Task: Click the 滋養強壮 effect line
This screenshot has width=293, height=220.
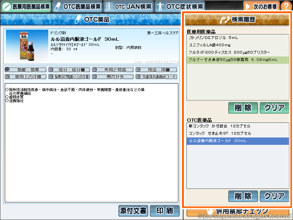Action: (x=15, y=100)
